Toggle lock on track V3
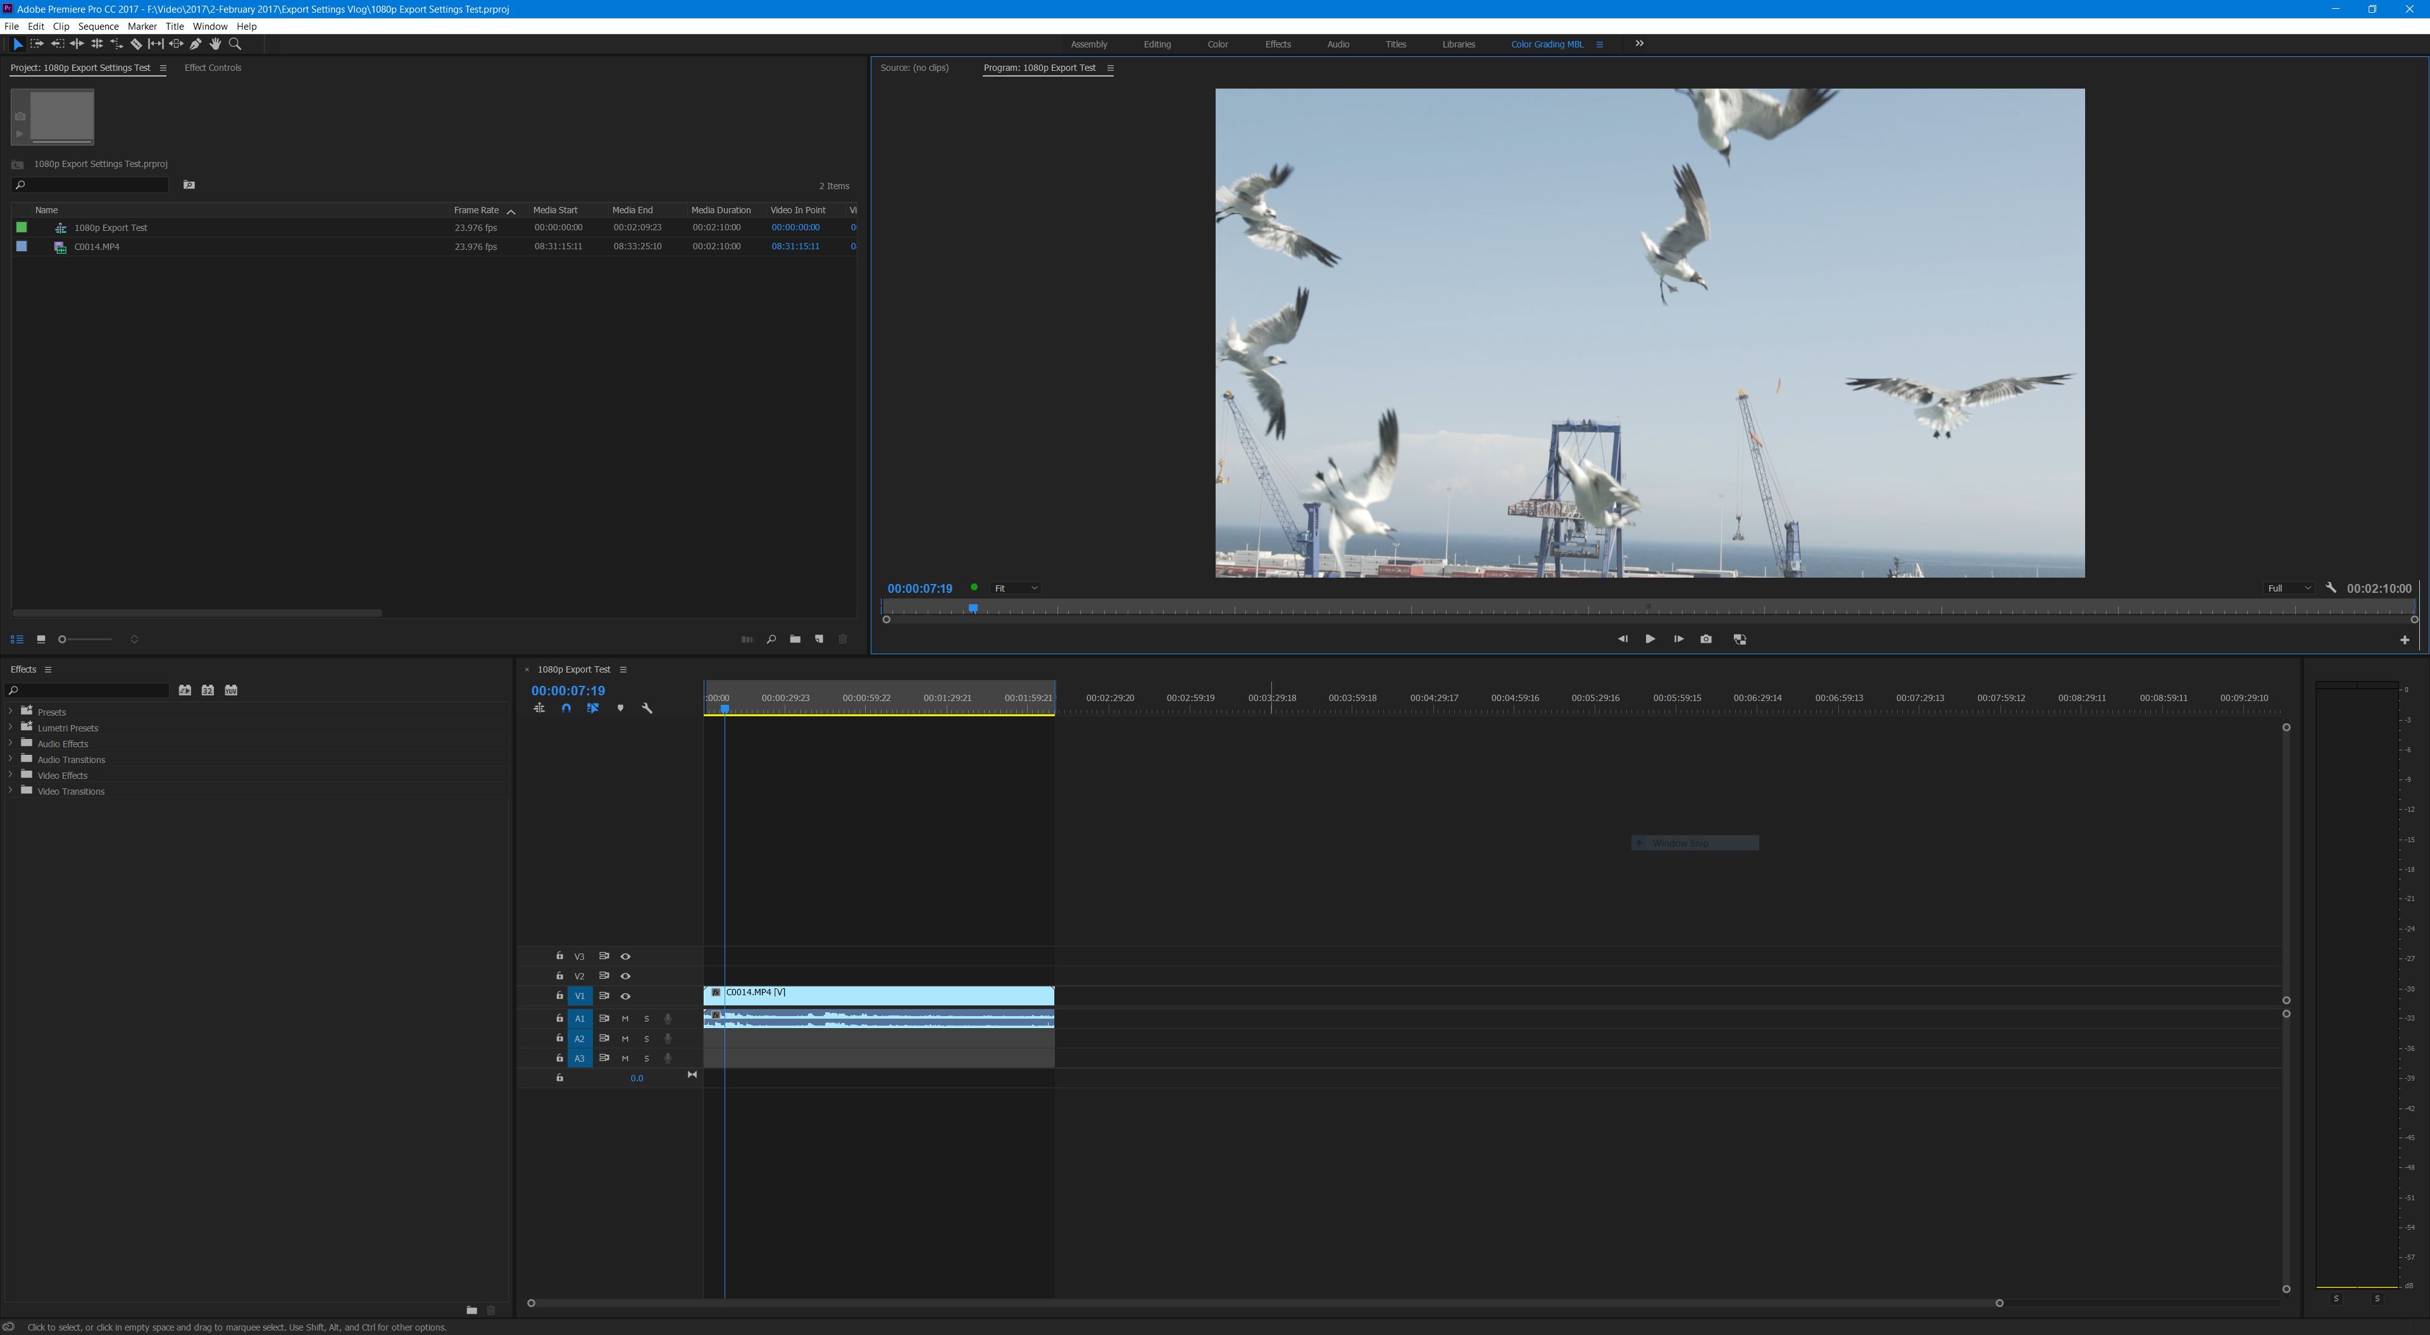This screenshot has height=1335, width=2430. [559, 956]
